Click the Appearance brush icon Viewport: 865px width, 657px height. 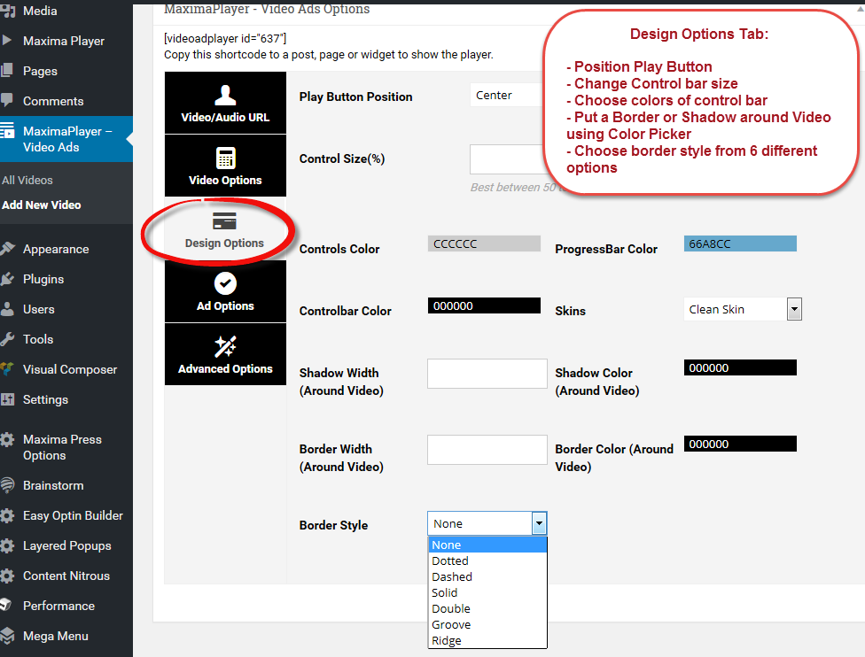pyautogui.click(x=8, y=249)
